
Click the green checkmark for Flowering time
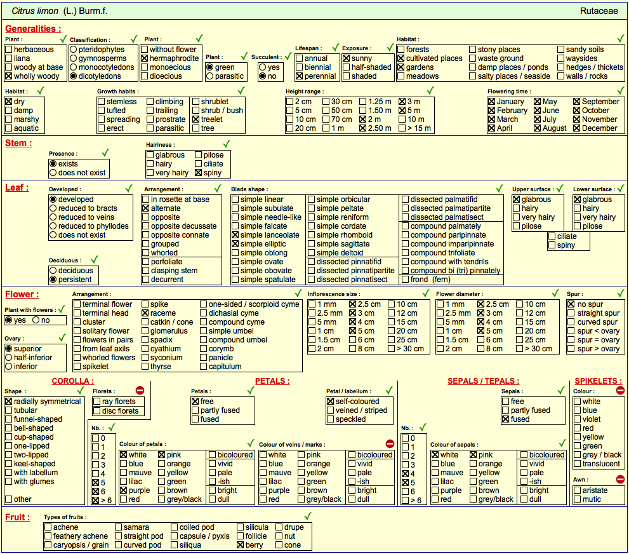621,91
